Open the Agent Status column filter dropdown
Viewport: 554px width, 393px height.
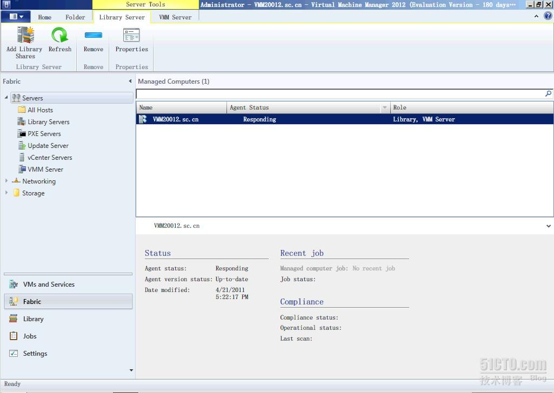click(x=385, y=107)
